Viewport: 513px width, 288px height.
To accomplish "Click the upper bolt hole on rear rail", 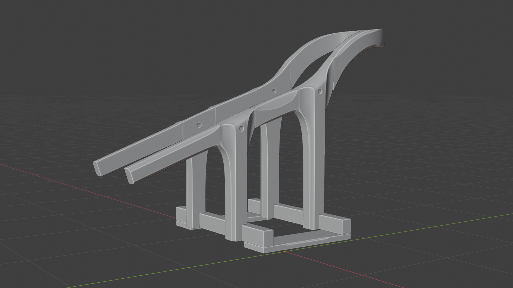I will (x=274, y=91).
